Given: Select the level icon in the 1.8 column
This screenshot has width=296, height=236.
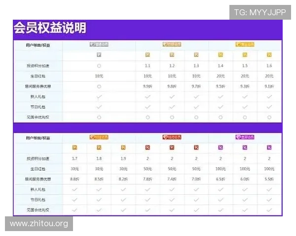Looking at the screenshot, I should click(x=99, y=147).
